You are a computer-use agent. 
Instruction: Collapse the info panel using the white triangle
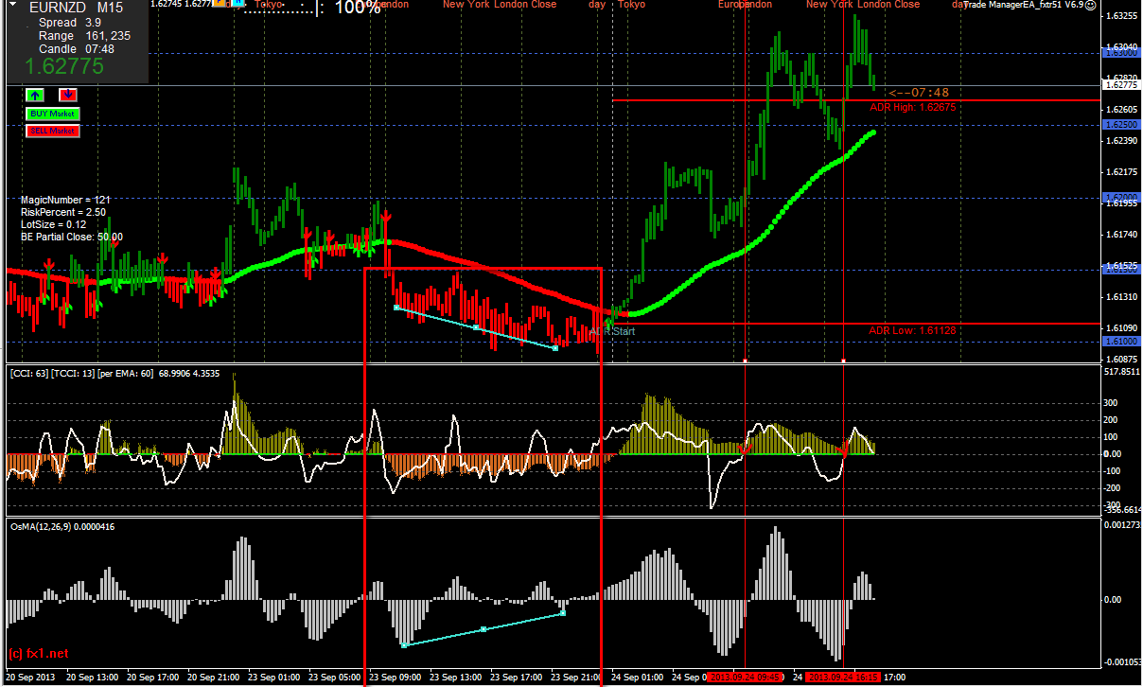(x=11, y=6)
